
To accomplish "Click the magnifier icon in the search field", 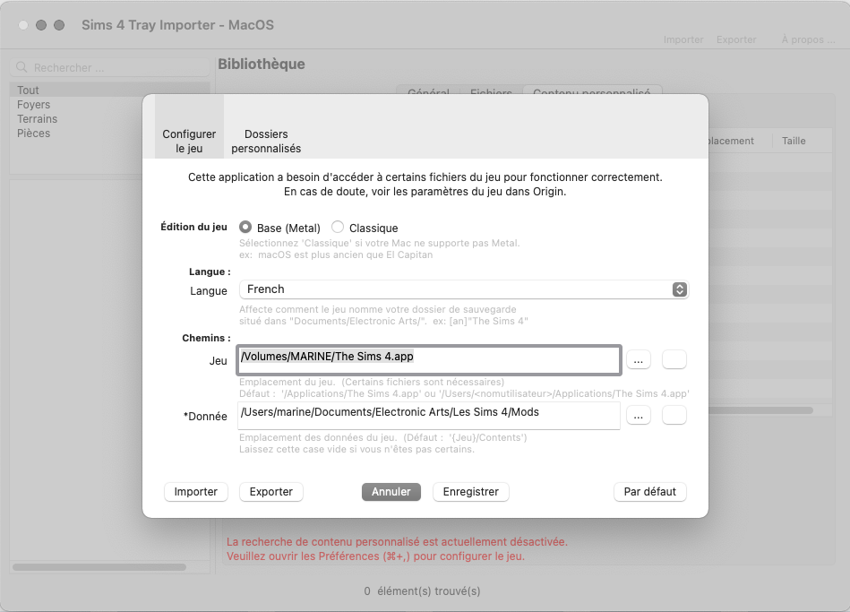I will (21, 67).
